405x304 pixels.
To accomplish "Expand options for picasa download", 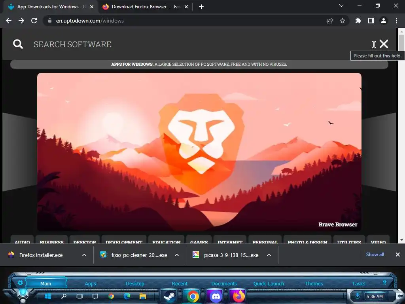I will point(269,255).
